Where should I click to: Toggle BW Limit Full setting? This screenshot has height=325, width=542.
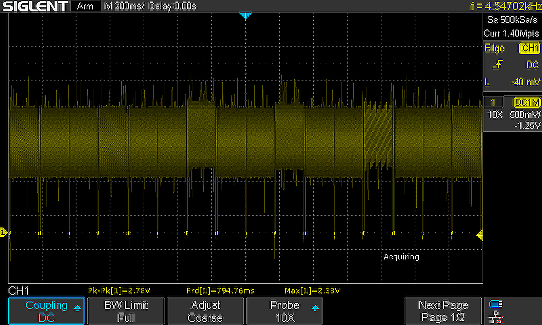pyautogui.click(x=126, y=311)
